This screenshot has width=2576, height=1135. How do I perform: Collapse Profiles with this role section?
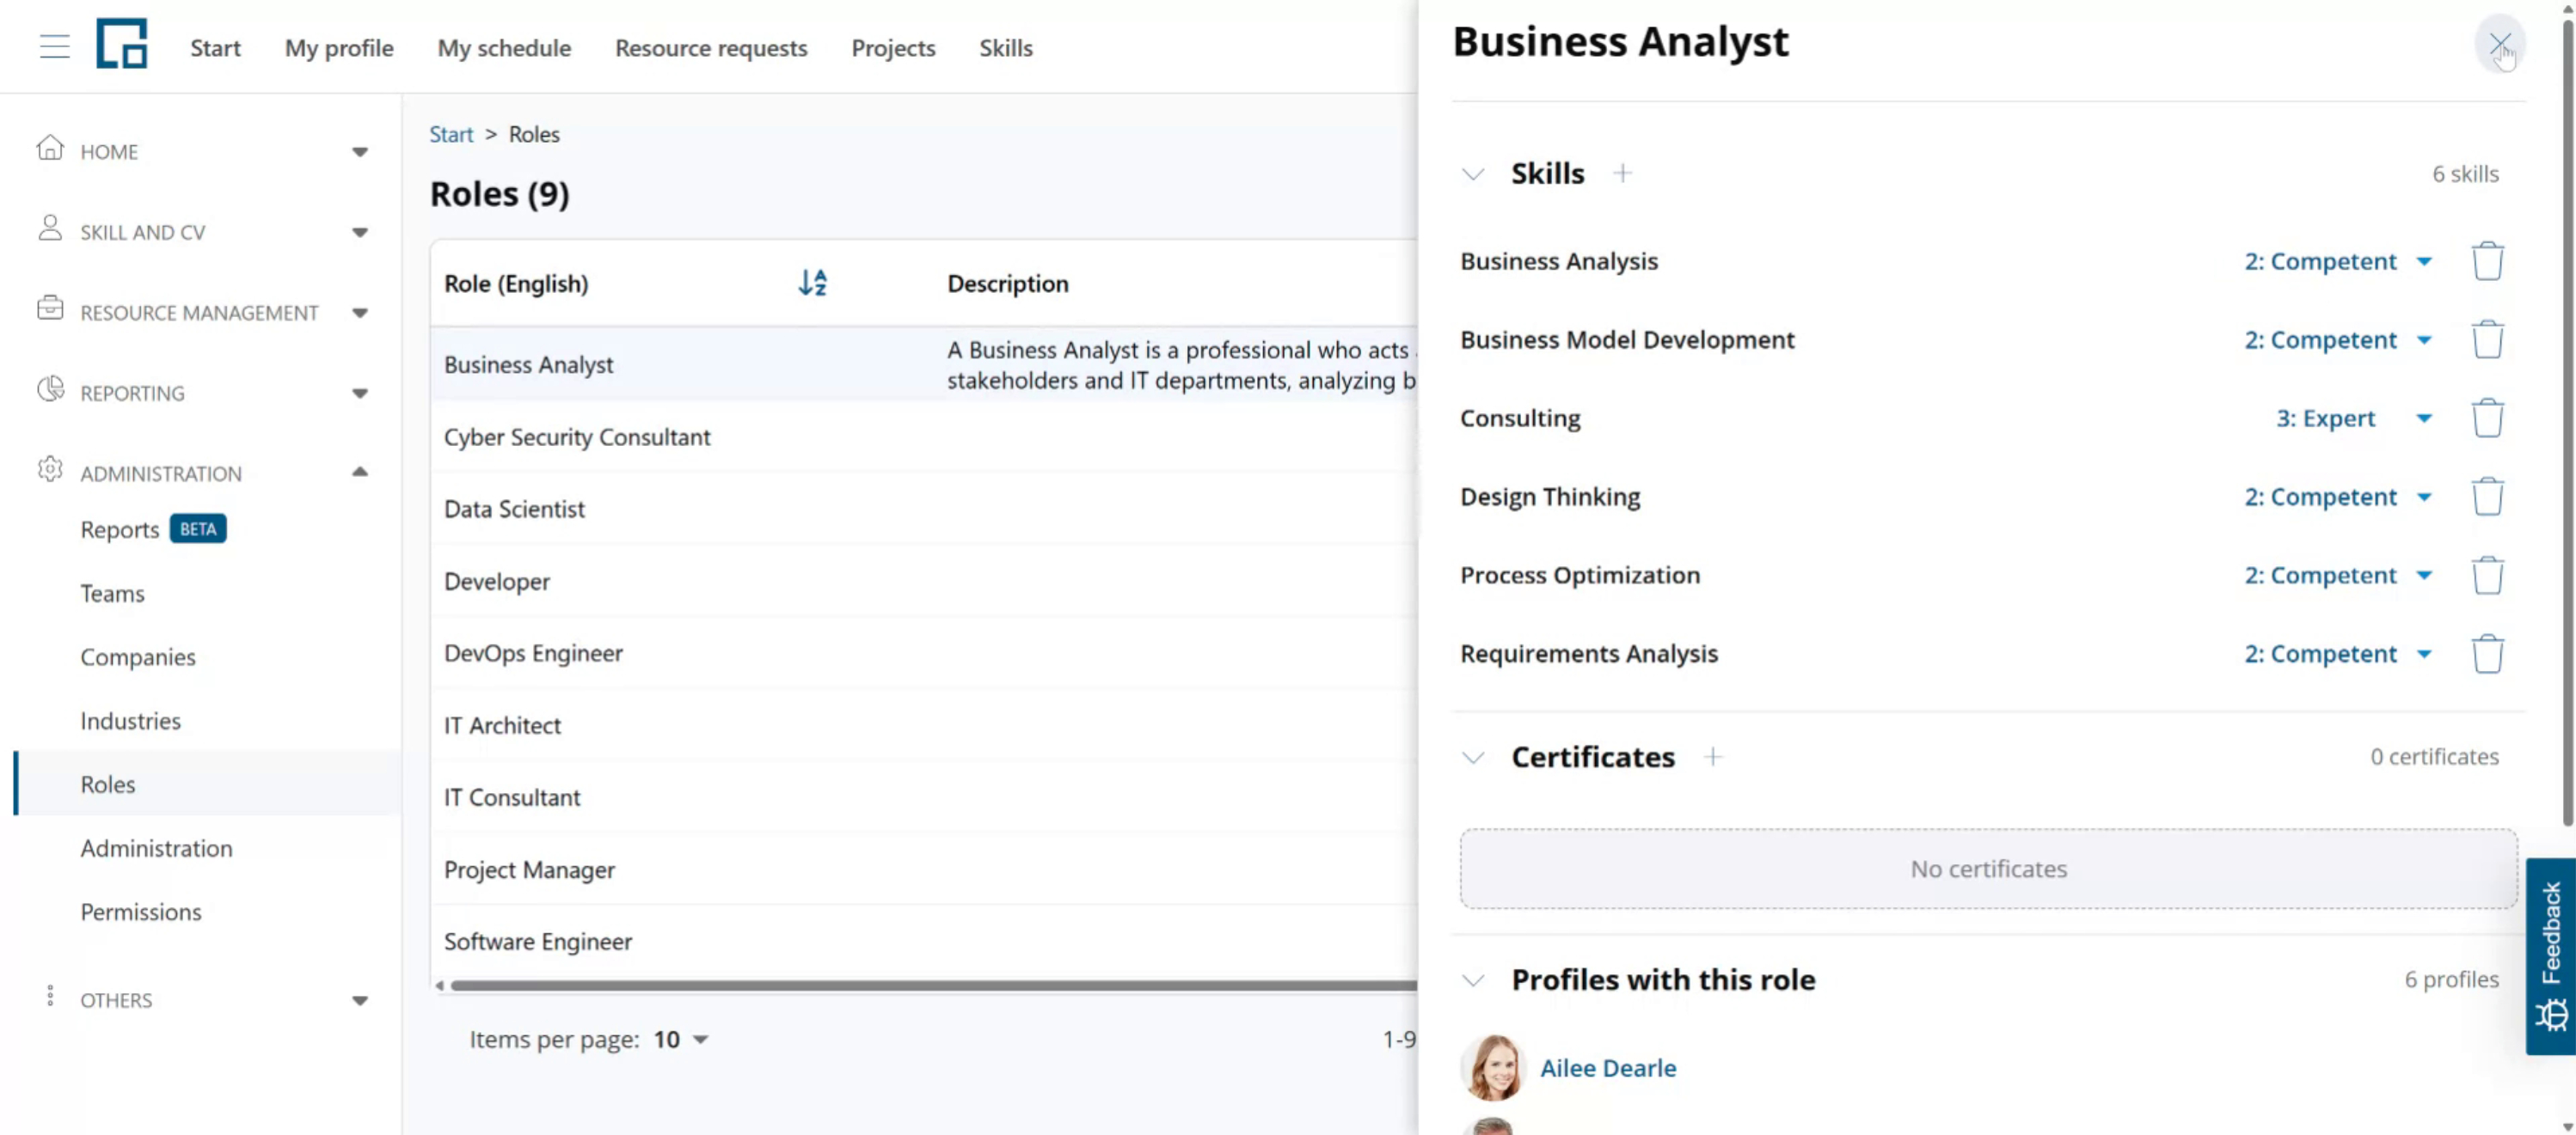tap(1472, 980)
